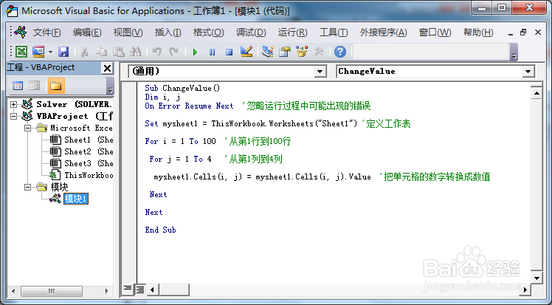Switch to Full Module View button

140,289
